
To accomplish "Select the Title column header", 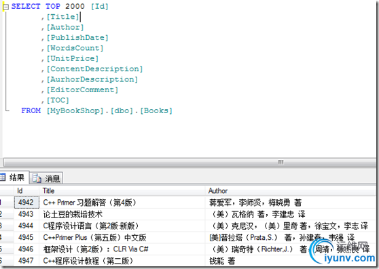I will point(122,191).
